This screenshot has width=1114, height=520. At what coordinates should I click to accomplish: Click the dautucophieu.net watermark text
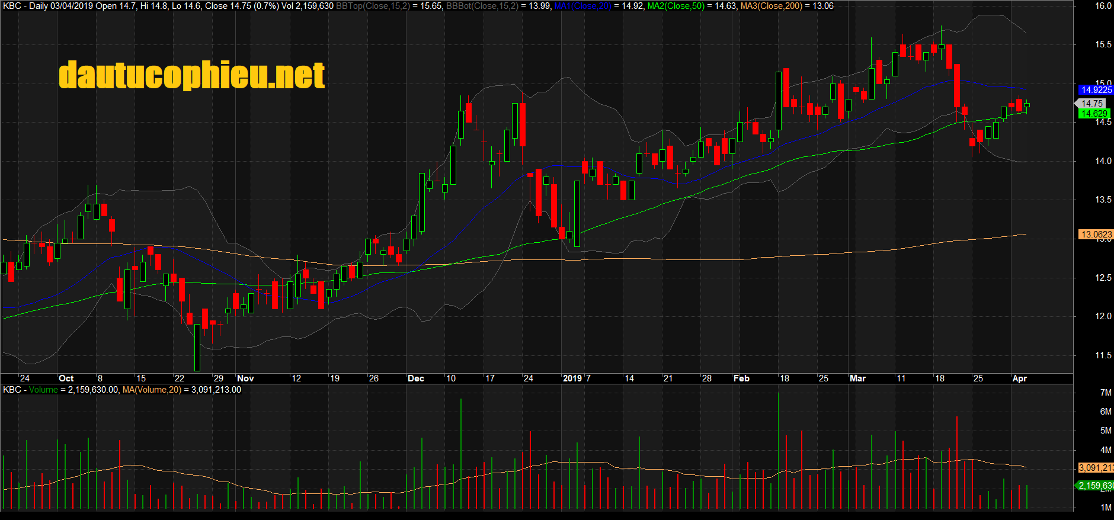pyautogui.click(x=191, y=75)
